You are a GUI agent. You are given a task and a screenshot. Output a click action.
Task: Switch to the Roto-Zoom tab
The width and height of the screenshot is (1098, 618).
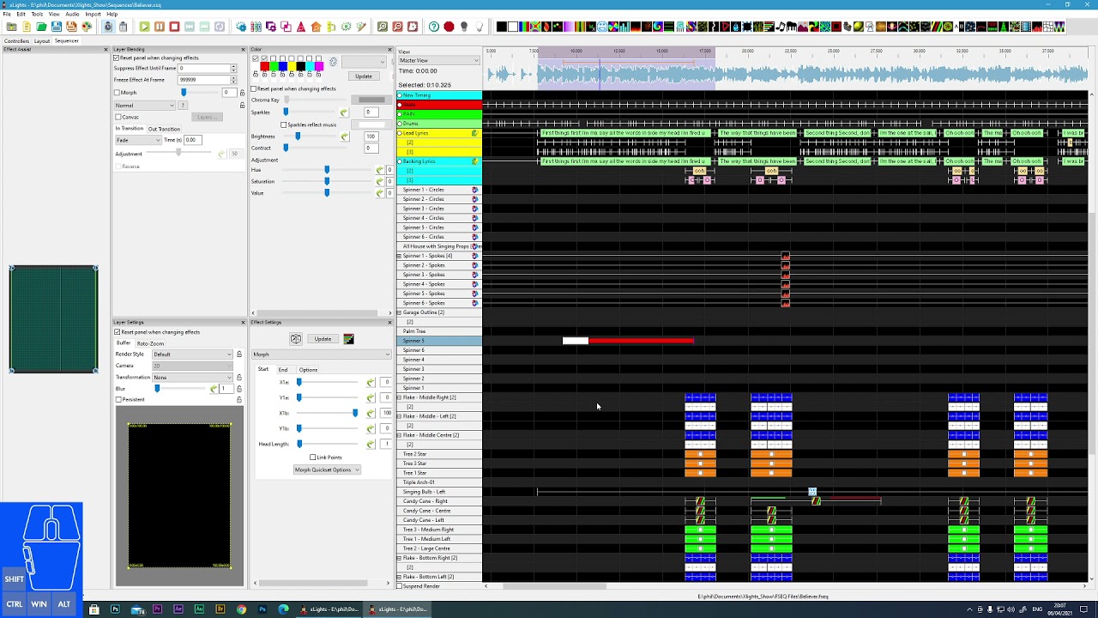150,343
